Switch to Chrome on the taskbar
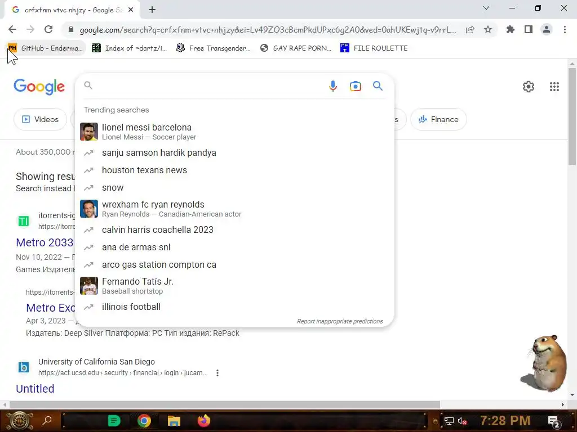Image resolution: width=577 pixels, height=432 pixels. point(144,421)
